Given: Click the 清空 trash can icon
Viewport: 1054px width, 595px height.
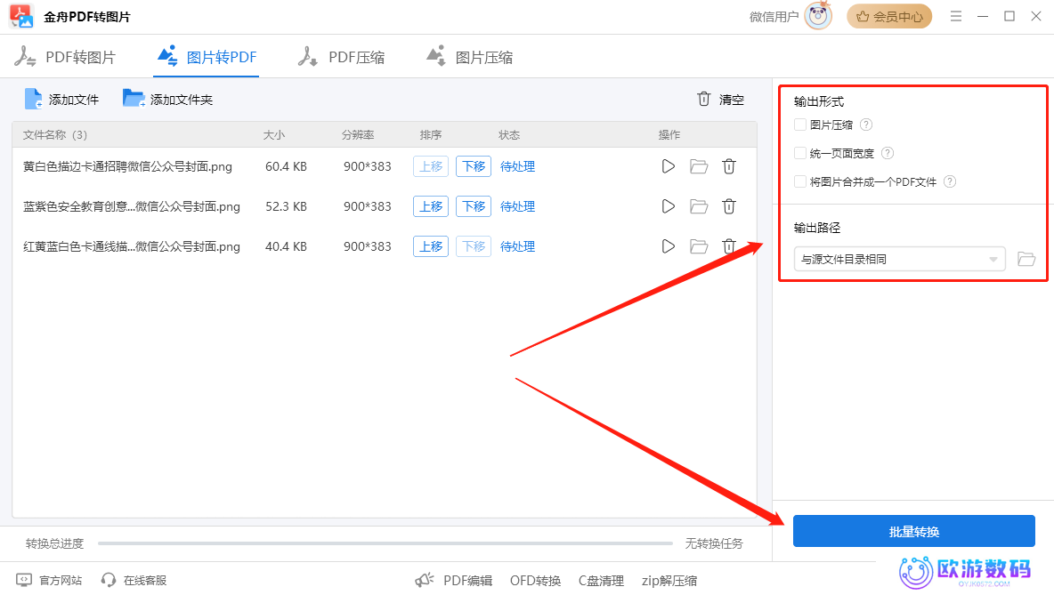Looking at the screenshot, I should point(704,100).
